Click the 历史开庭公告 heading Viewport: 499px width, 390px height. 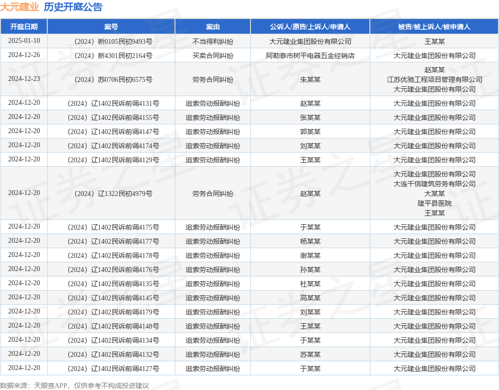pyautogui.click(x=73, y=7)
